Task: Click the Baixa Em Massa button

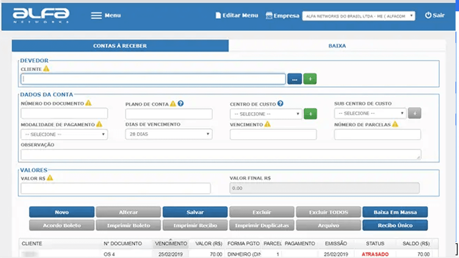Action: (395, 212)
